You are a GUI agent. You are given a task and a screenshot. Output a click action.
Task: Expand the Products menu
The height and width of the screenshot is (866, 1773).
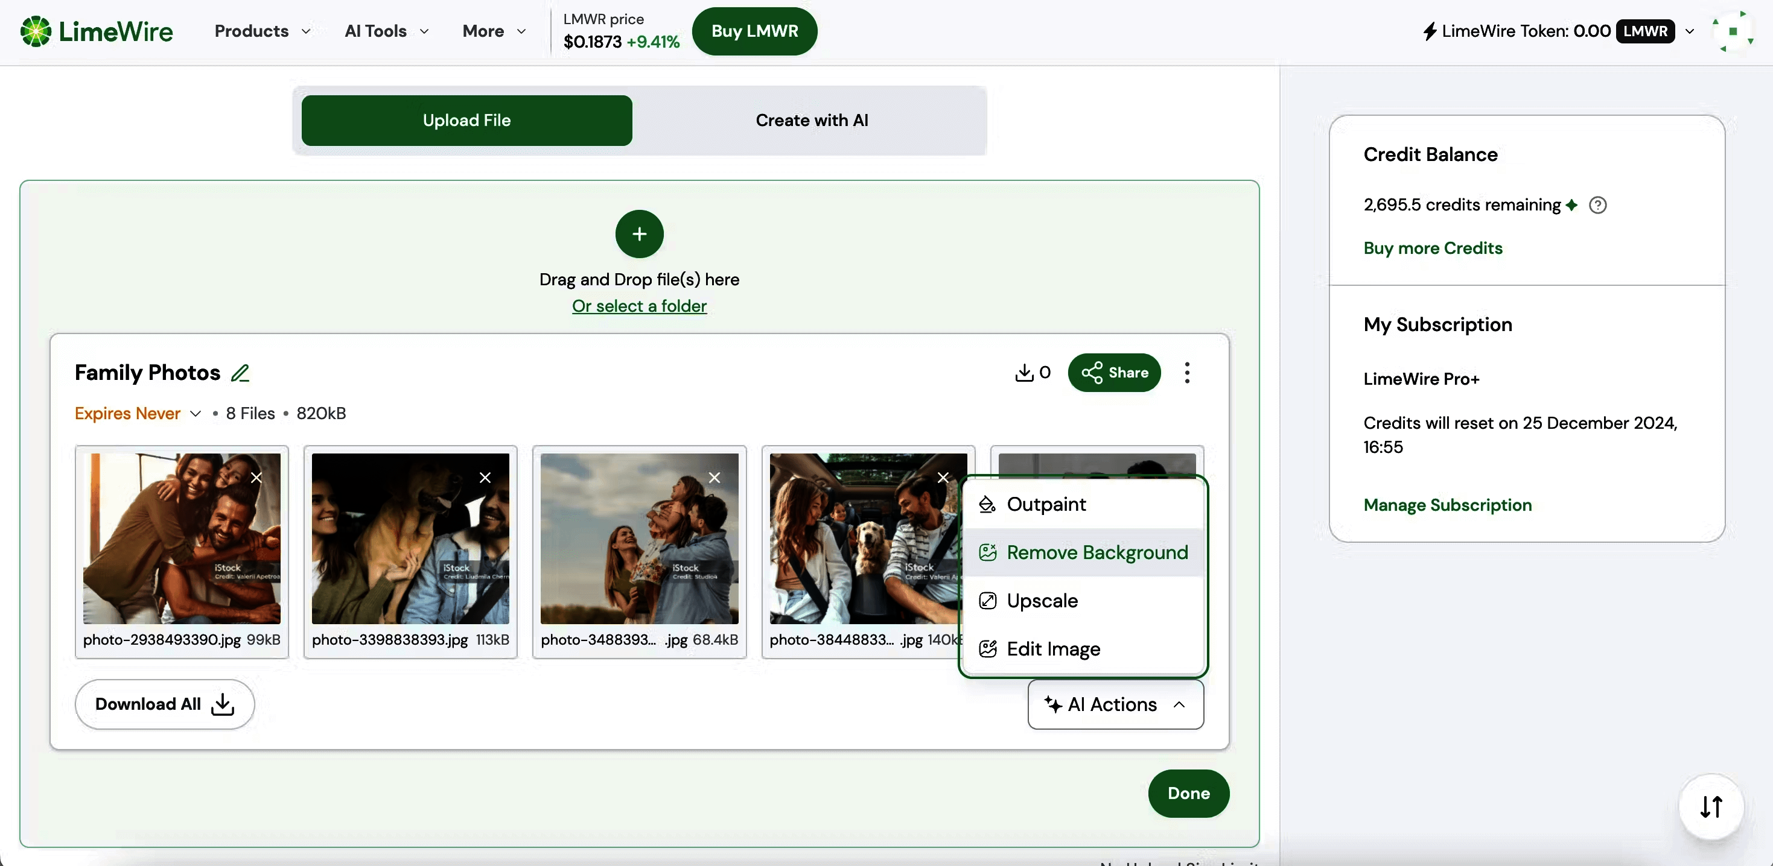pyautogui.click(x=263, y=31)
